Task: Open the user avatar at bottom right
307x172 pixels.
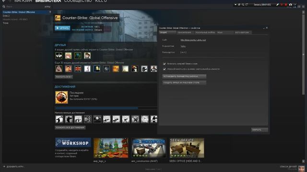Action: pos(302,169)
